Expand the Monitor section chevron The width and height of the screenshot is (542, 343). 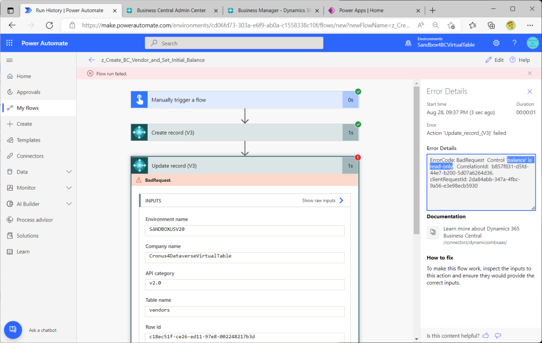click(69, 188)
